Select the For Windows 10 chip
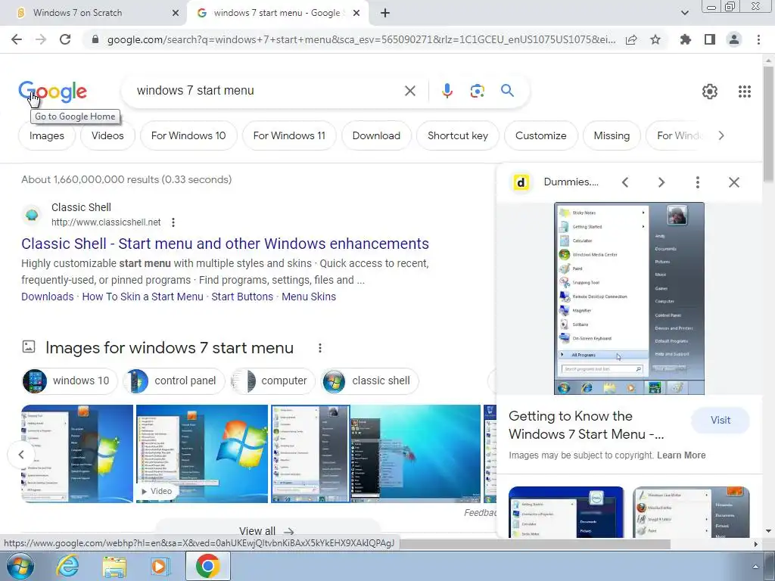Screen dimensions: 775x581 pos(188,136)
